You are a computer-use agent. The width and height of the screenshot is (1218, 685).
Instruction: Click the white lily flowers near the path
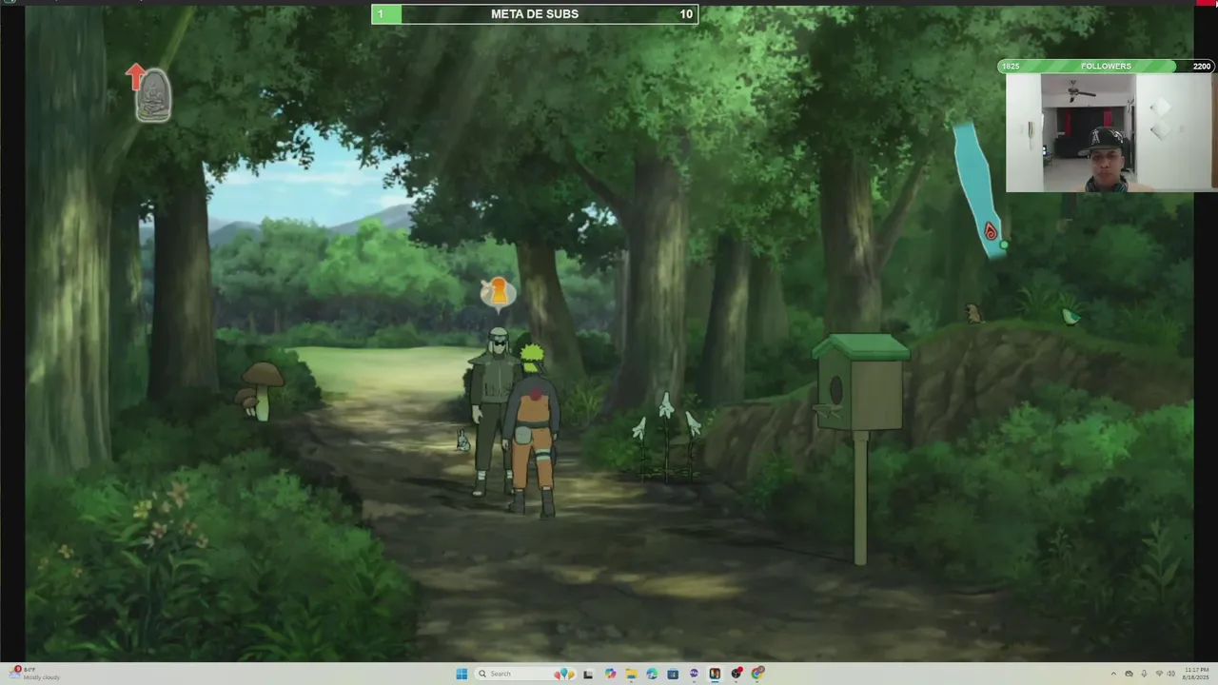click(x=666, y=428)
